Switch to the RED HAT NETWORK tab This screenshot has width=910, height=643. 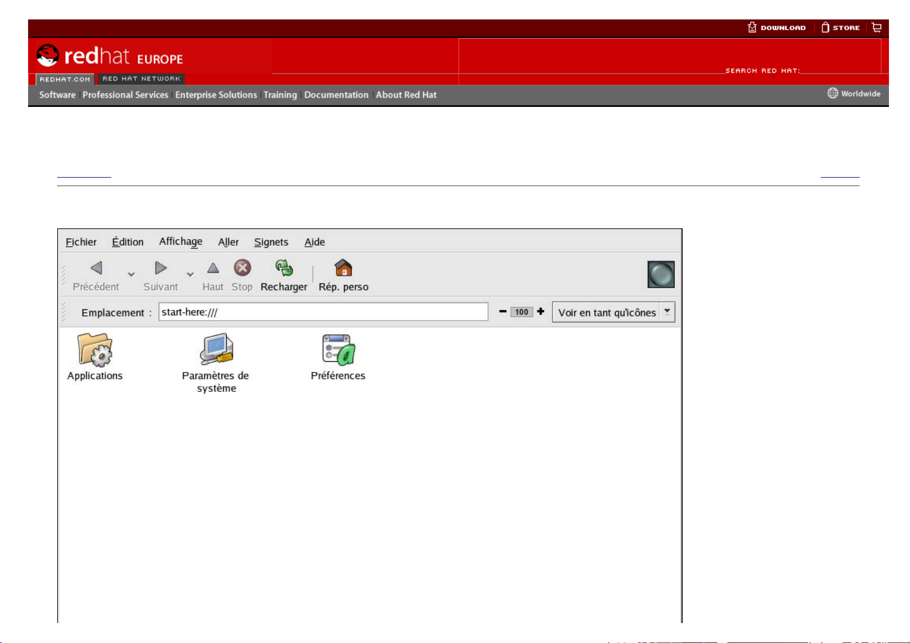[141, 79]
